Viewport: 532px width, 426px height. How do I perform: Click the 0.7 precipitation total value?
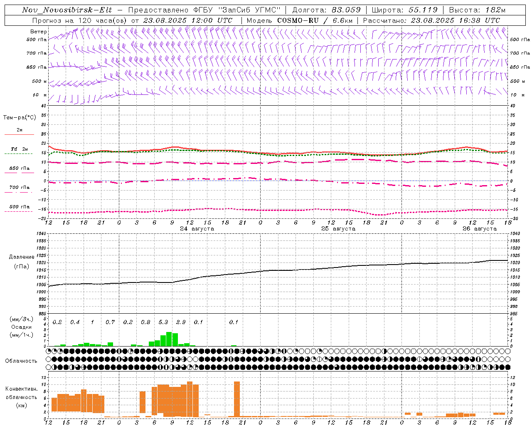click(110, 322)
